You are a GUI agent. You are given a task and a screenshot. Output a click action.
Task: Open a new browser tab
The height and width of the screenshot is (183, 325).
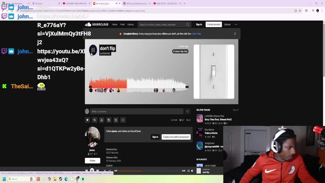(185, 4)
